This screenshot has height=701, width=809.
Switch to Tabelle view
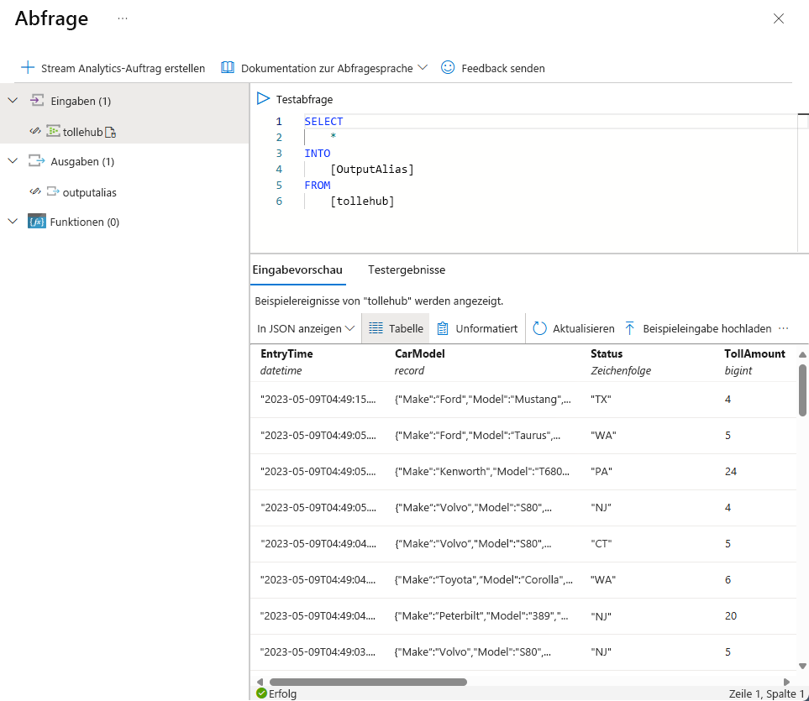click(x=395, y=328)
